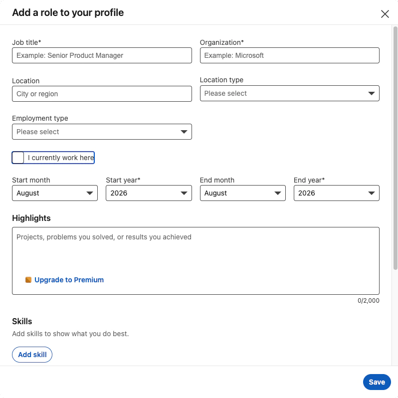Image resolution: width=398 pixels, height=398 pixels.
Task: Open the End month dropdown
Action: point(243,193)
